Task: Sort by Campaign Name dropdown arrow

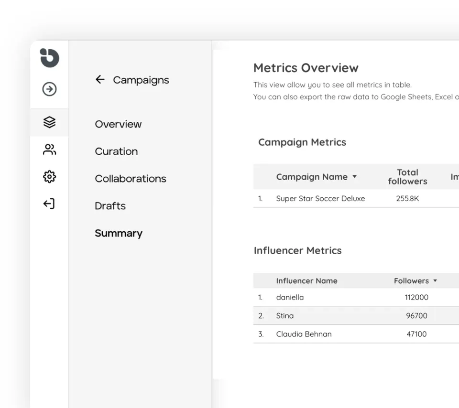Action: point(354,176)
